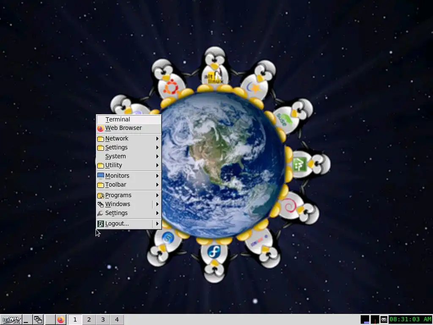This screenshot has width=433, height=325.
Task: Expand the Monitors submenu arrow
Action: (x=157, y=176)
